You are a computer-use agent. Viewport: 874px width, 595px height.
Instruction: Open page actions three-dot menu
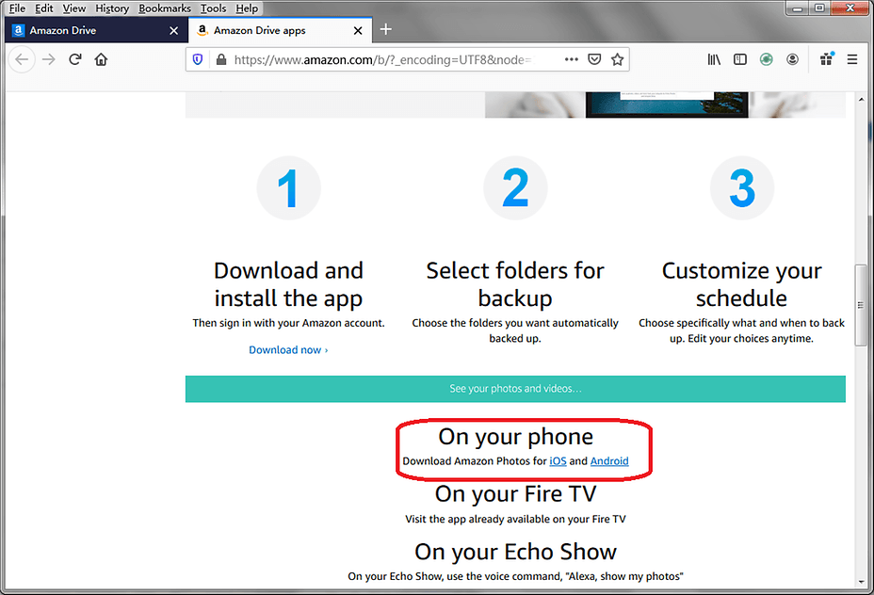pyautogui.click(x=572, y=59)
